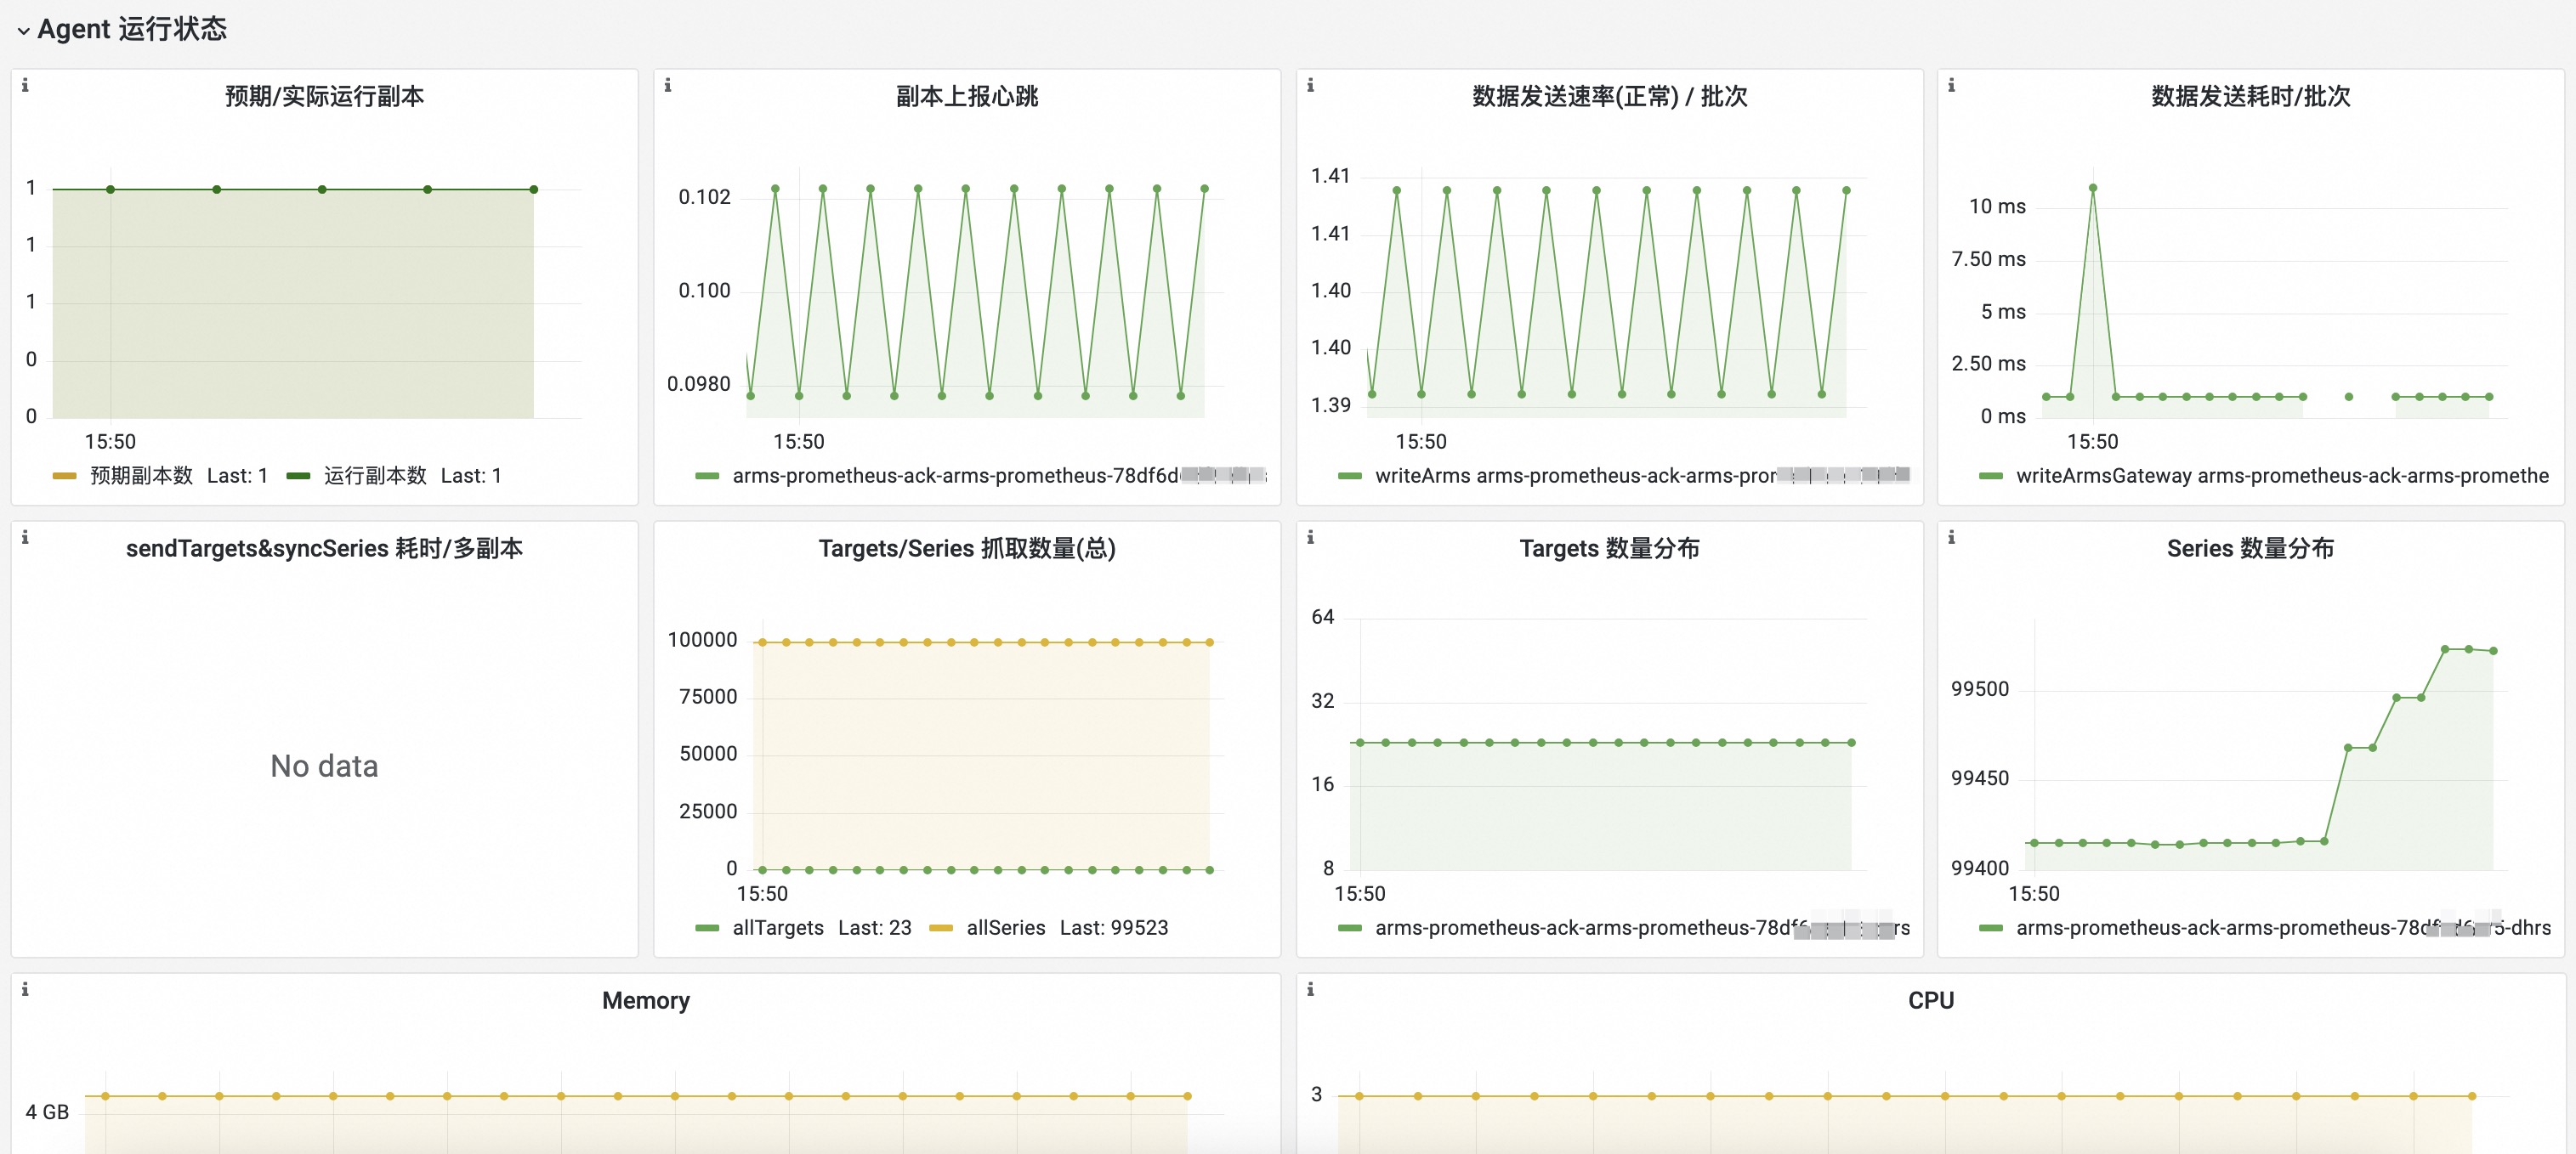2576x1154 pixels.
Task: Toggle 运行副本数 legend series
Action: [x=375, y=476]
